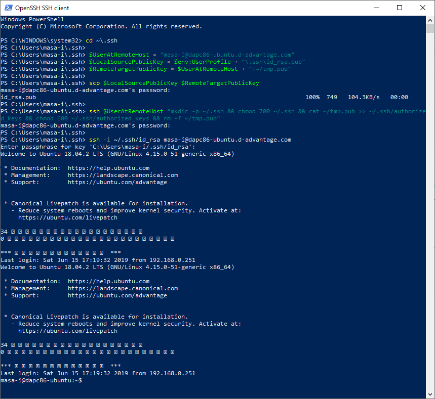Screen dimensions: 435x399
Task: Click the 'id_rsa.pub' transfer filename
Action: 18,97
